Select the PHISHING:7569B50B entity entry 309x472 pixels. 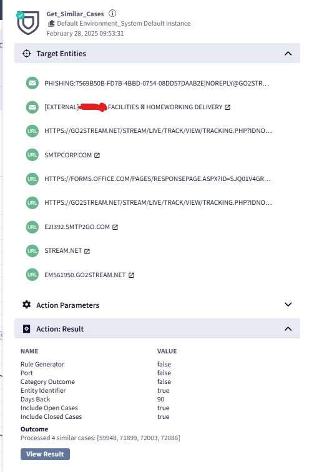tap(157, 84)
